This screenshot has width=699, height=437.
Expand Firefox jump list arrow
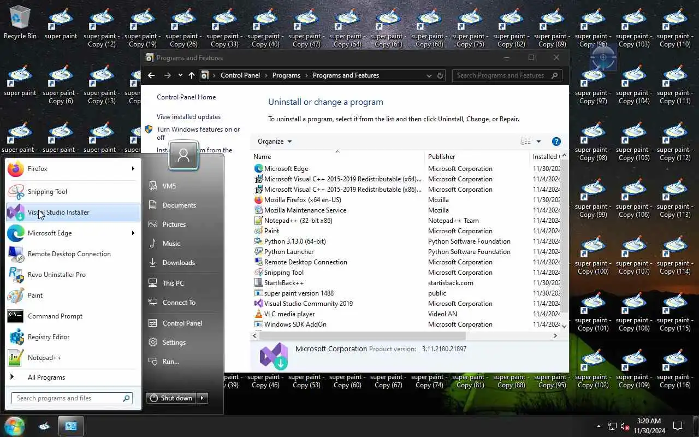click(133, 169)
